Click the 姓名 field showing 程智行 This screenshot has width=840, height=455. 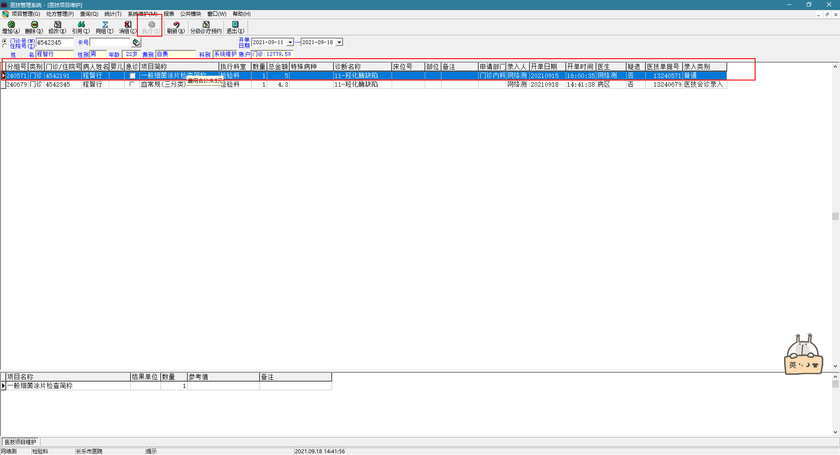point(55,54)
